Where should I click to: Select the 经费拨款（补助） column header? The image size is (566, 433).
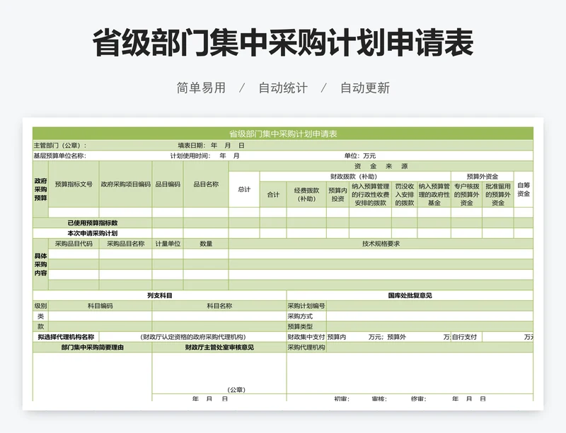tap(306, 195)
